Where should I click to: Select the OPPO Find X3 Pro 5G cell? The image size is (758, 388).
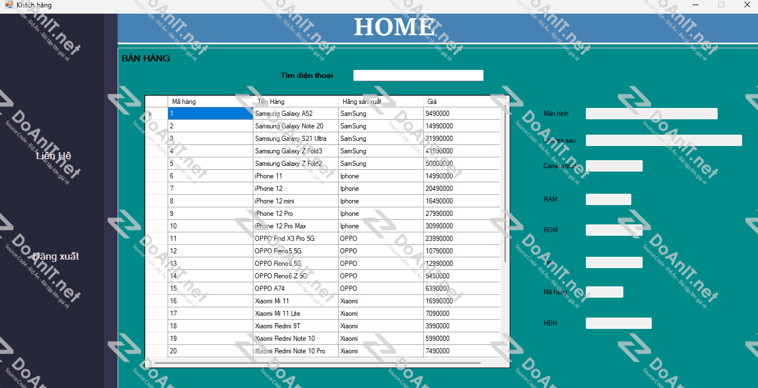(295, 239)
